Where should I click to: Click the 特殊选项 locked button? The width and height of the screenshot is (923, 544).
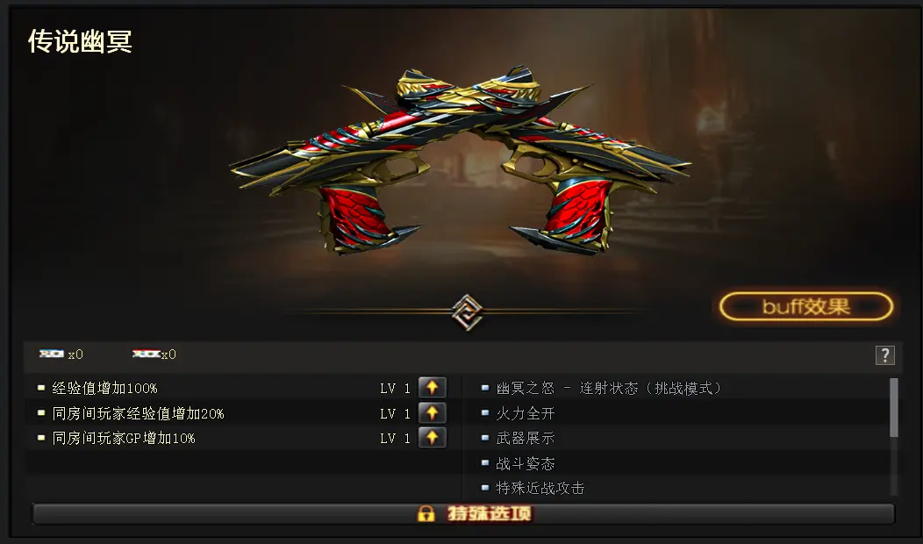(x=463, y=513)
